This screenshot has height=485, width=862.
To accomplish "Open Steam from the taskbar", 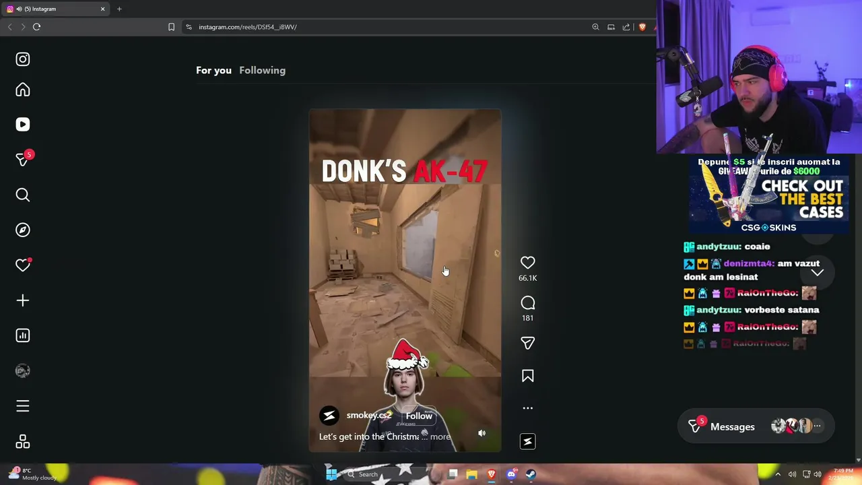I will (531, 474).
